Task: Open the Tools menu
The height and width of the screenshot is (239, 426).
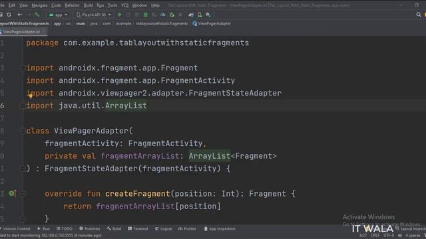Action: pos(112,5)
